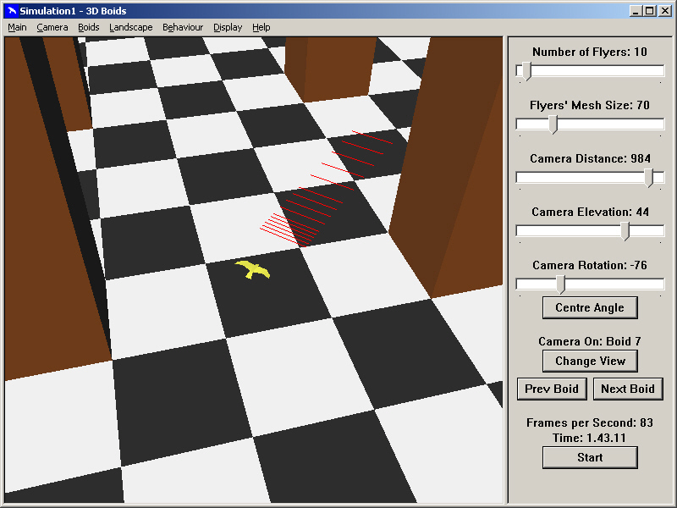Click the 'Flyers' Mesh Size: 70' label
The height and width of the screenshot is (508, 677).
click(x=590, y=105)
